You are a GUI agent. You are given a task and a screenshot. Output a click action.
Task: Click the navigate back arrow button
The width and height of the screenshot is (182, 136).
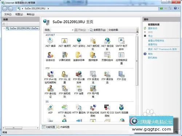point(5,9)
